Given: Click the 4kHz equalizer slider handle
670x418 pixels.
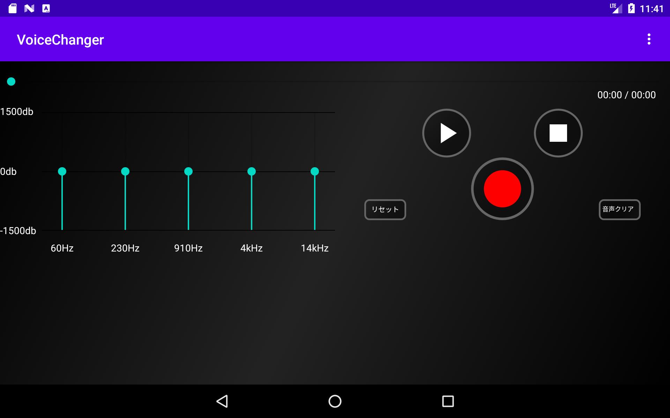Looking at the screenshot, I should click(252, 171).
